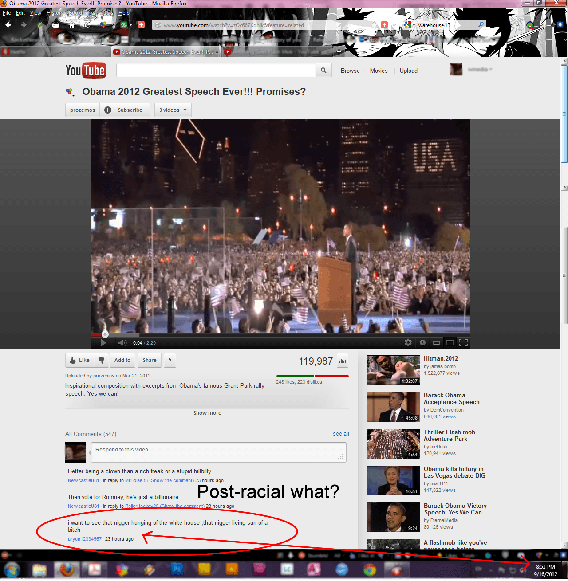Viewport: 568px width, 581px height.
Task: Close the Obama 2012 Greatest Speech tab
Action: [217, 52]
